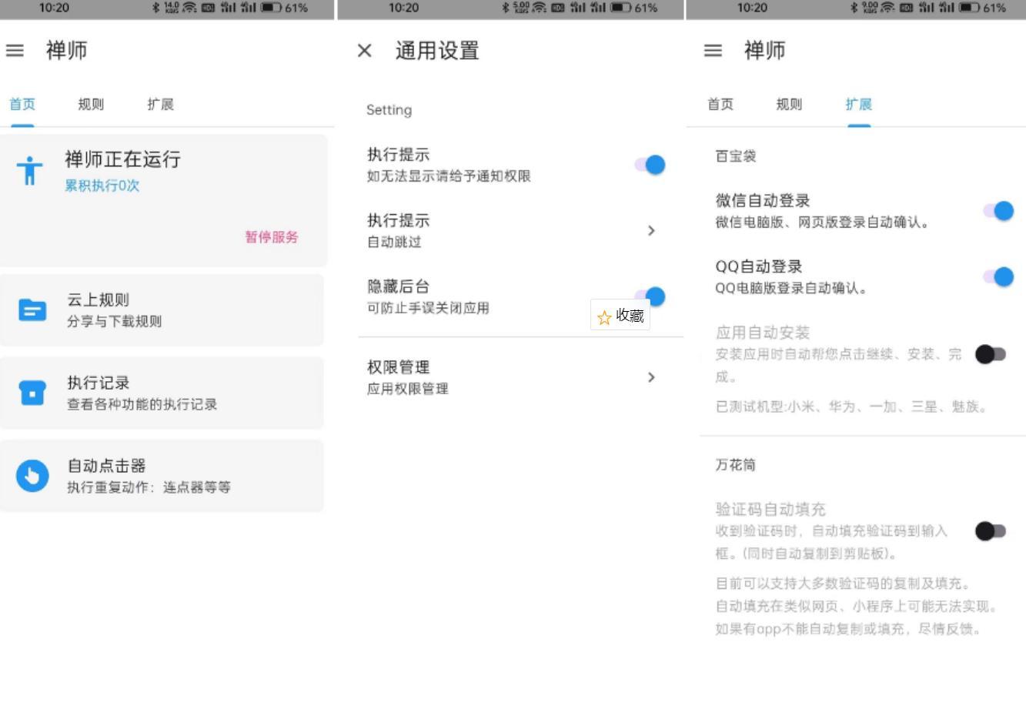
Task: Tap 暂停服务 to pause service
Action: click(272, 237)
